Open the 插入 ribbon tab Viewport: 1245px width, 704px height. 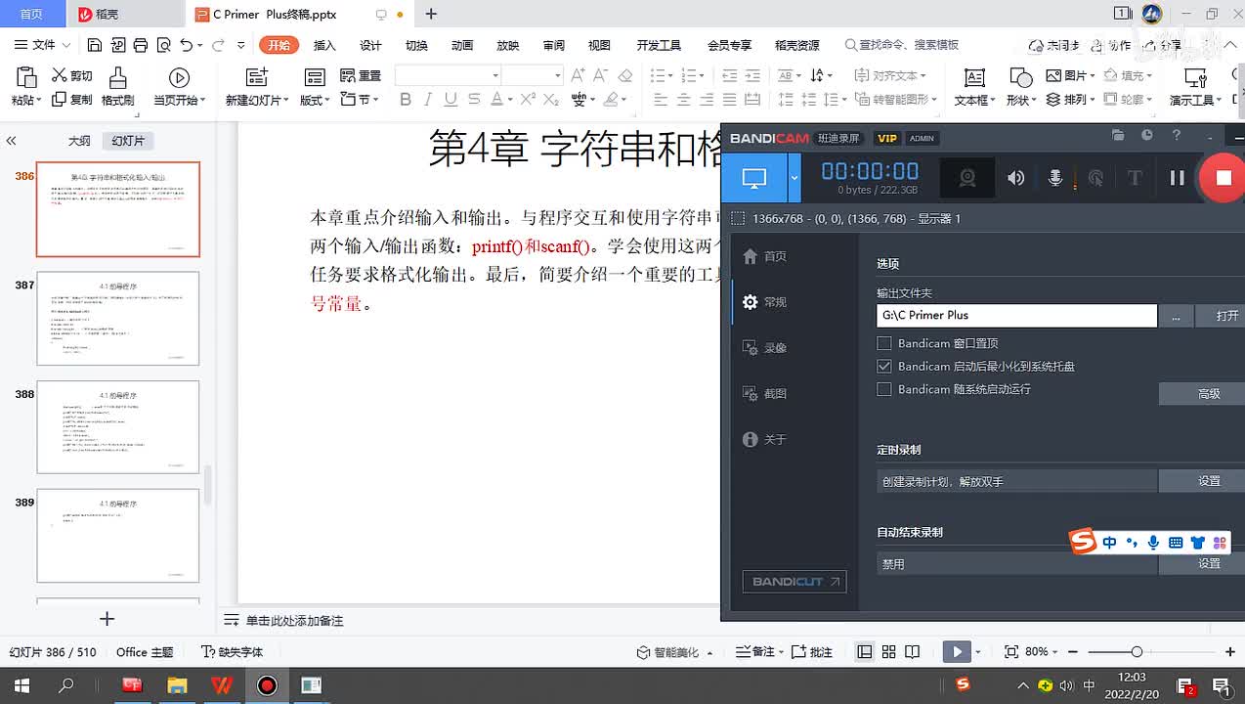coord(324,45)
